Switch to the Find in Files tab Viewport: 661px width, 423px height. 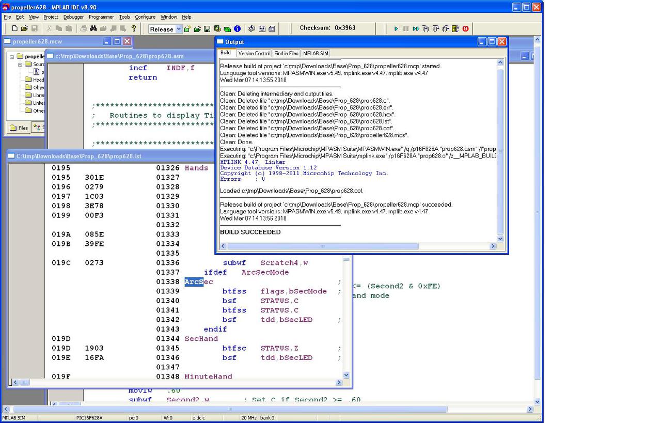pos(286,53)
